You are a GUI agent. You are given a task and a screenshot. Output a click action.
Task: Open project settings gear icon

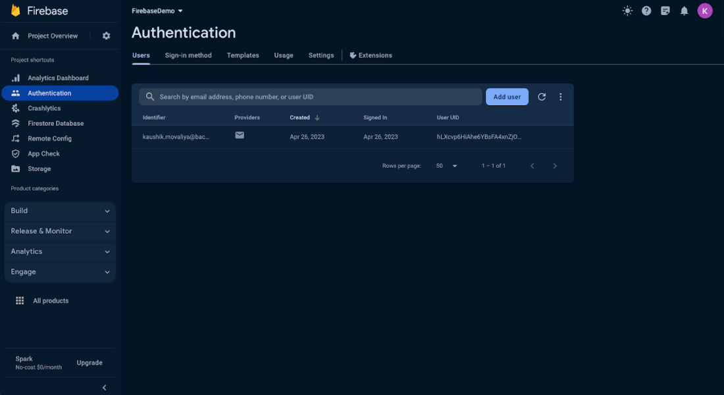106,36
